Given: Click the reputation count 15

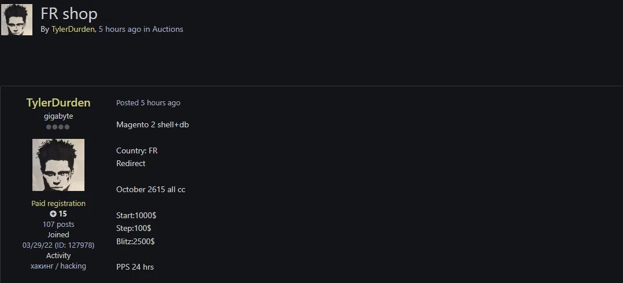Looking at the screenshot, I should coord(62,214).
